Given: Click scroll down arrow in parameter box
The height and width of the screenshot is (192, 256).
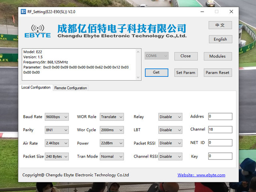Looking at the screenshot, I should (138, 77).
